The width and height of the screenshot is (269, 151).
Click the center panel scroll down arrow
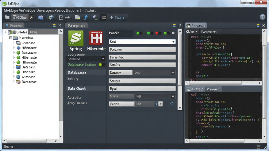(180, 108)
